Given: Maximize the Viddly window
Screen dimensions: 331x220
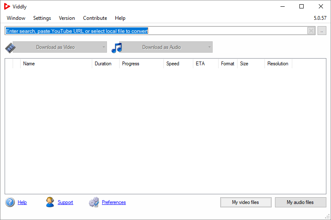Looking at the screenshot, I should pos(302,7).
